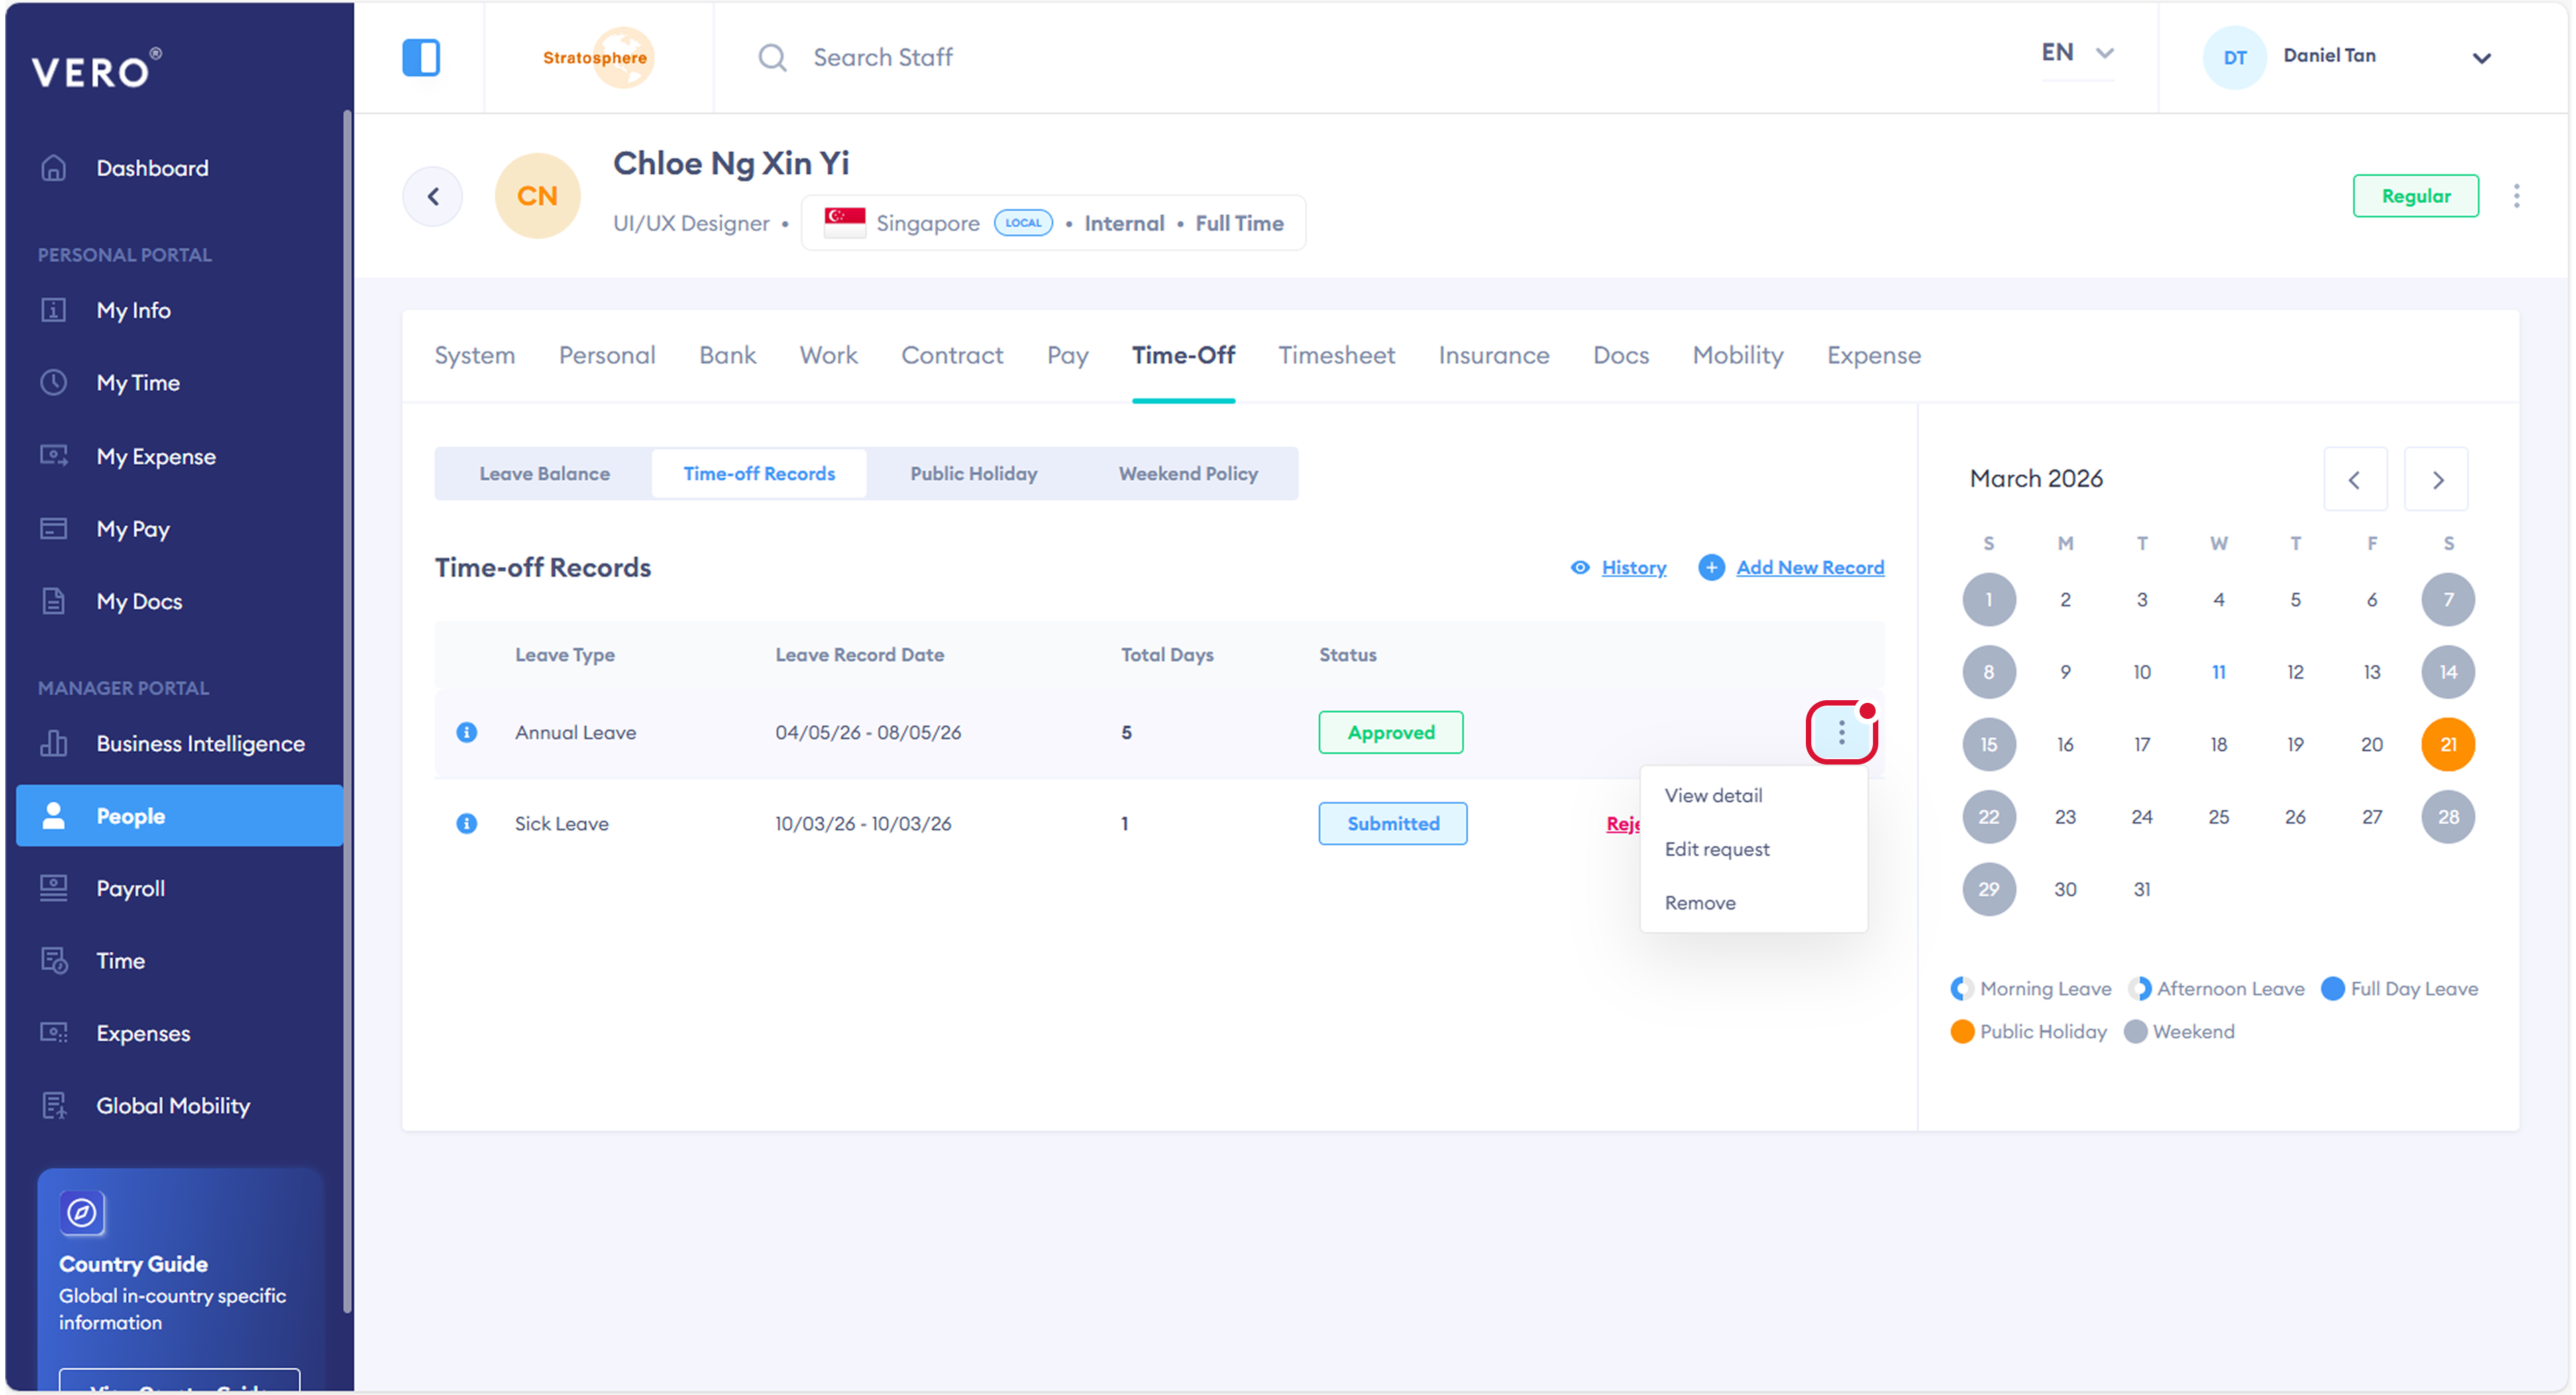The height and width of the screenshot is (1395, 2576).
Task: Select Edit request from the context menu
Action: click(1716, 849)
